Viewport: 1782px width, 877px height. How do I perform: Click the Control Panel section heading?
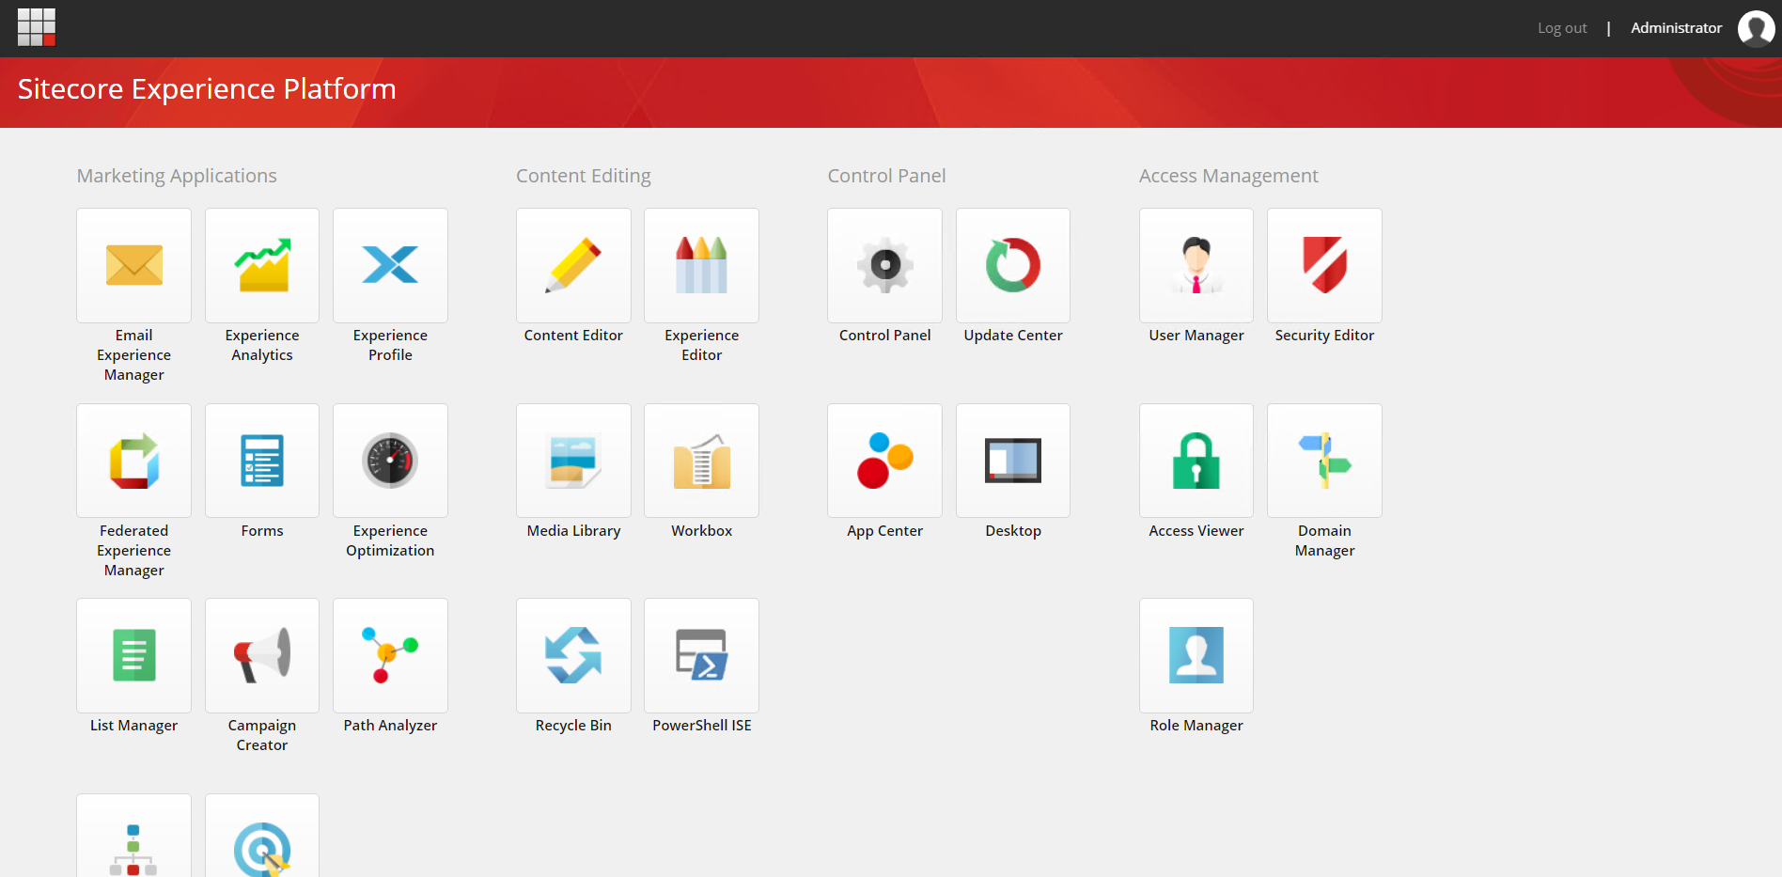coord(886,176)
